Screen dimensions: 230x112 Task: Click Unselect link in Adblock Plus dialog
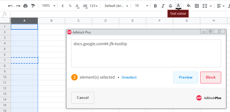click(x=129, y=77)
